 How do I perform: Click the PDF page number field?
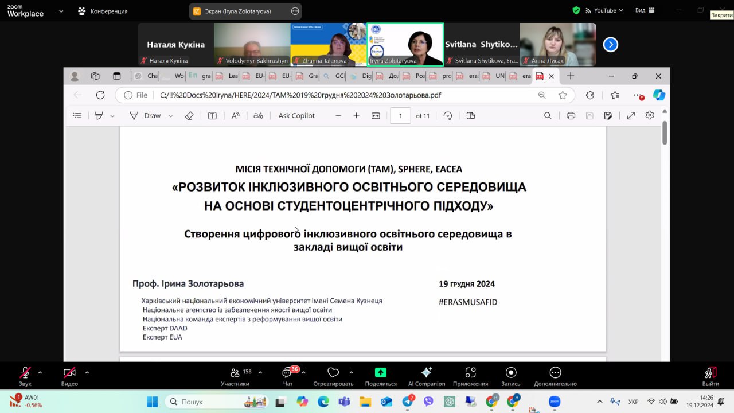[x=400, y=116]
